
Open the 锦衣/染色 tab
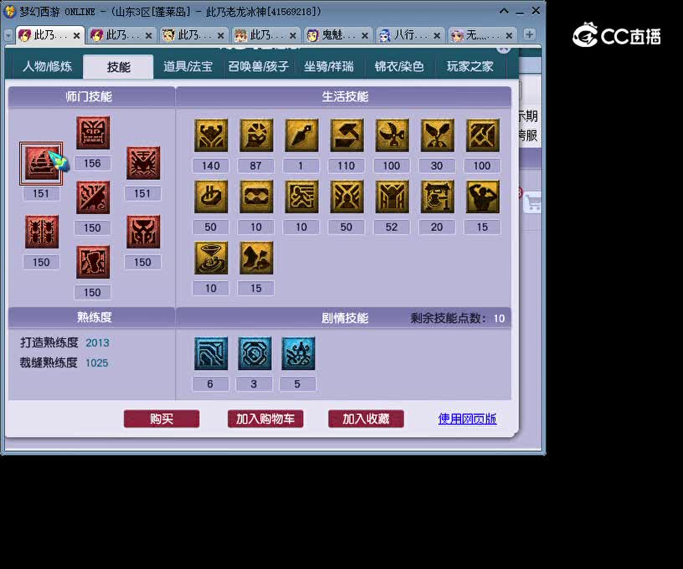point(399,67)
